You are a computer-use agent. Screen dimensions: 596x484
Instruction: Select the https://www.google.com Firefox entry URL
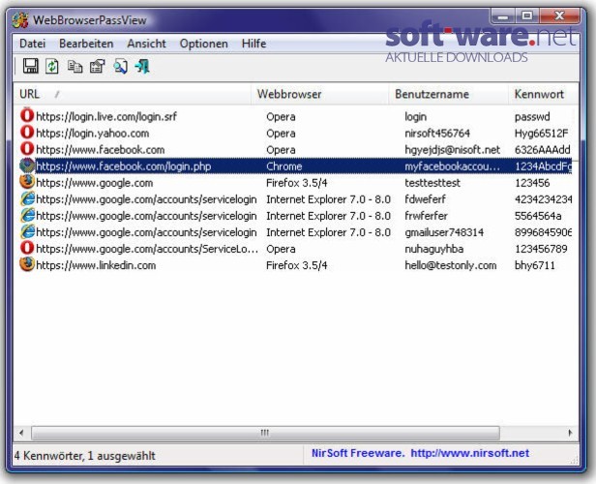(x=94, y=183)
